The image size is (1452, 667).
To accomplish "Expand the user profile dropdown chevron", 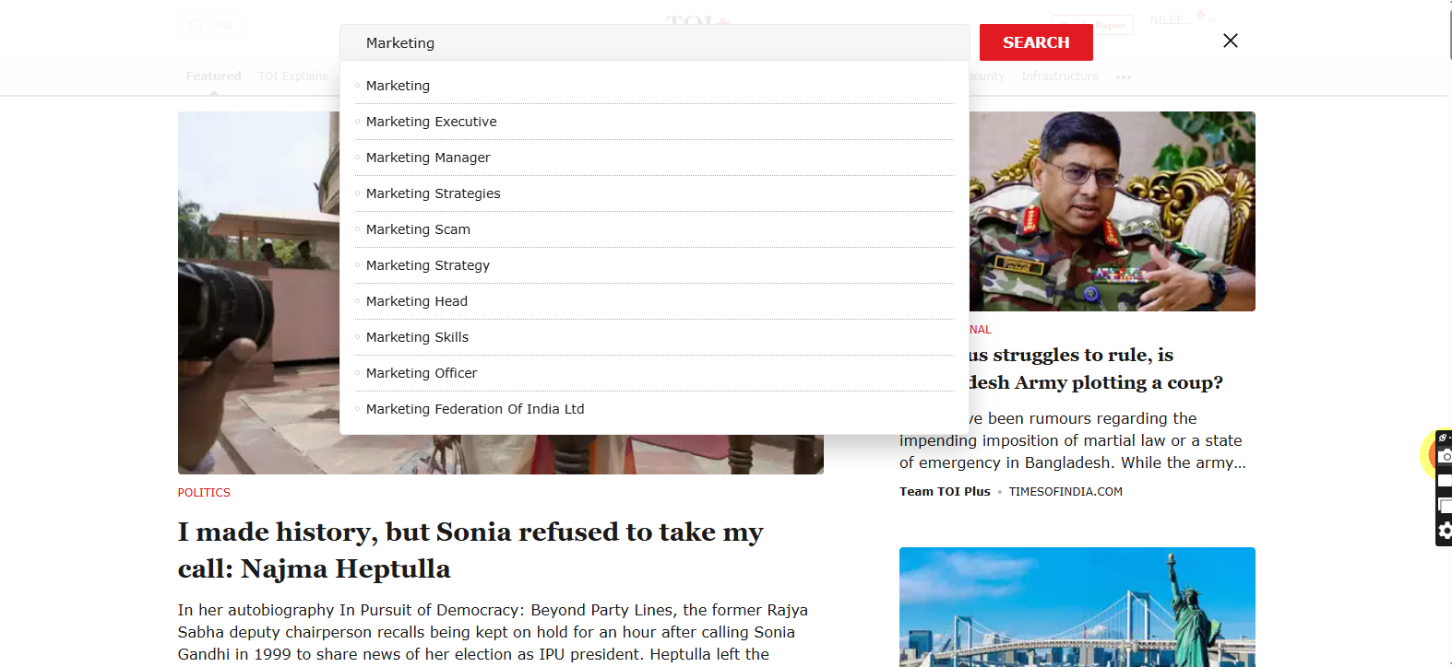I will coord(1210,20).
